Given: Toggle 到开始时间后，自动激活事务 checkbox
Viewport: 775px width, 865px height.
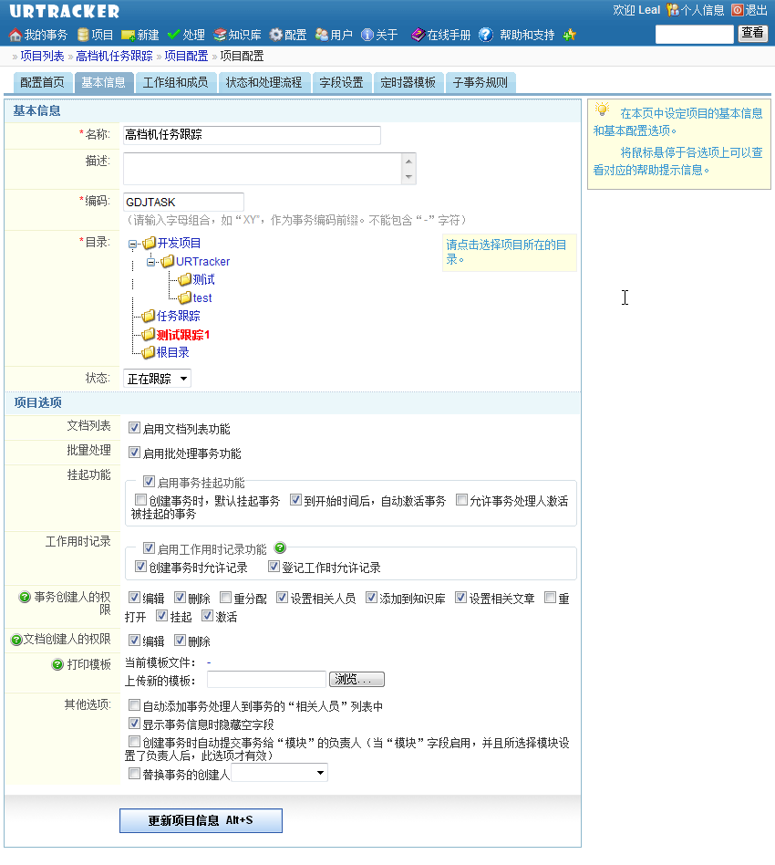Looking at the screenshot, I should (296, 500).
